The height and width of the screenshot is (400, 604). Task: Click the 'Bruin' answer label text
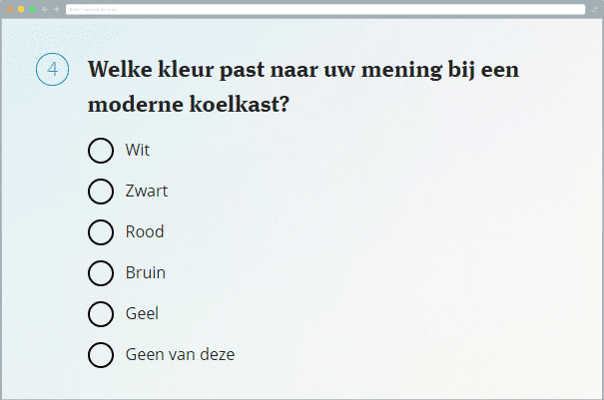(146, 273)
